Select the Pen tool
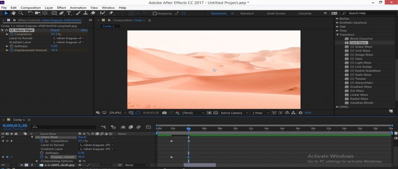Viewport: 398px width, 169px height. click(61, 13)
